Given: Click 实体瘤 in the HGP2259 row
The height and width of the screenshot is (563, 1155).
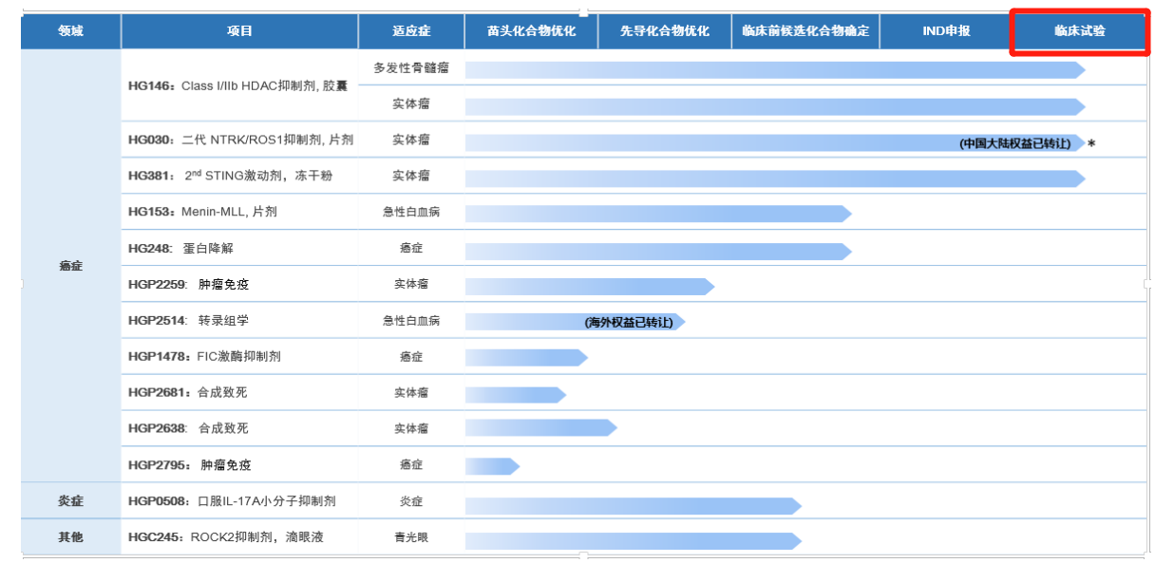Looking at the screenshot, I should (x=411, y=284).
